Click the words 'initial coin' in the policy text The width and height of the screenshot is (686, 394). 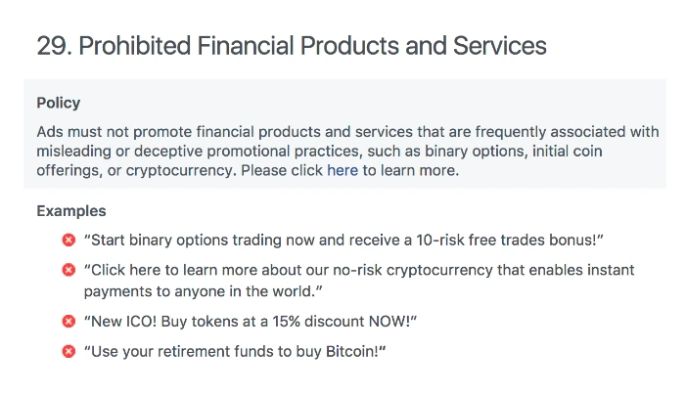point(617,152)
